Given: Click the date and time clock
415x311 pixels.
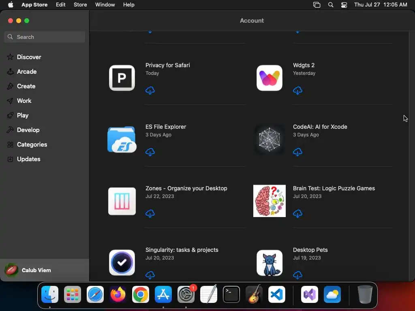Looking at the screenshot, I should [381, 4].
